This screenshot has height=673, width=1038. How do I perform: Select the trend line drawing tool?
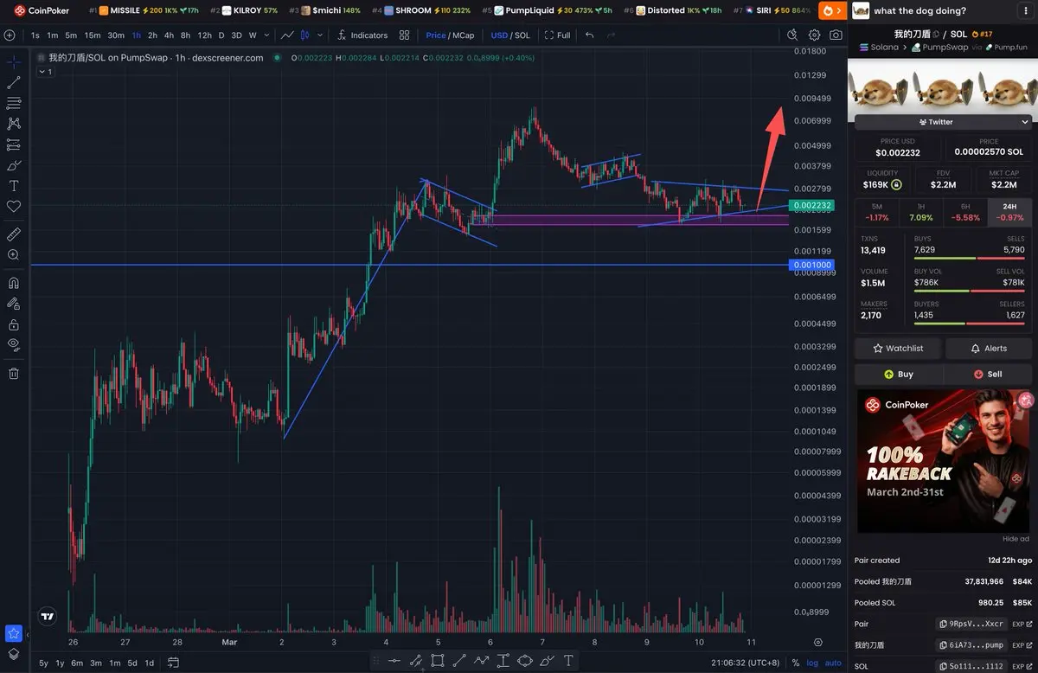tap(14, 83)
